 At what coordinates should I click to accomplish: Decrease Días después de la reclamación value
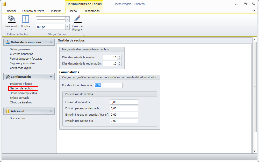point(119,65)
